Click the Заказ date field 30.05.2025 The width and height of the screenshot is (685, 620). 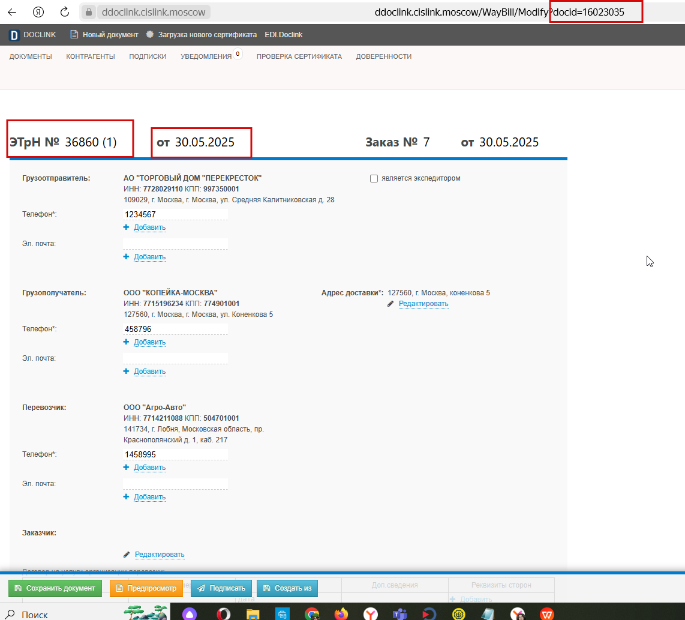509,142
